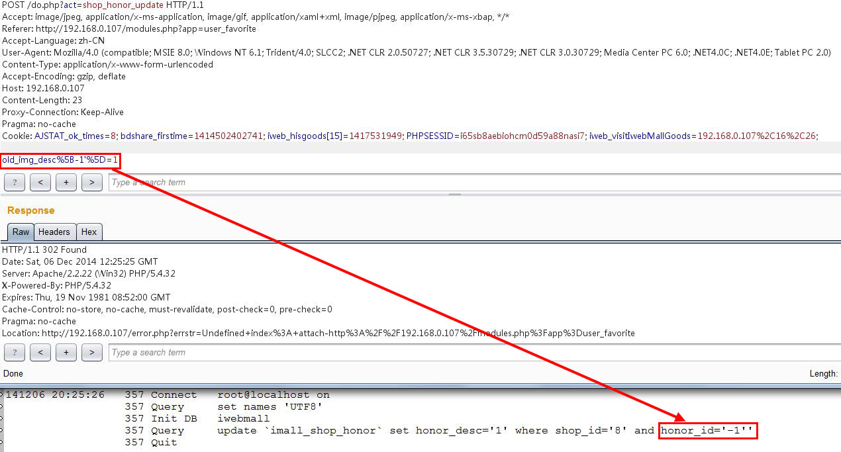Click the Length label in status bar
The width and height of the screenshot is (841, 452).
coord(824,374)
